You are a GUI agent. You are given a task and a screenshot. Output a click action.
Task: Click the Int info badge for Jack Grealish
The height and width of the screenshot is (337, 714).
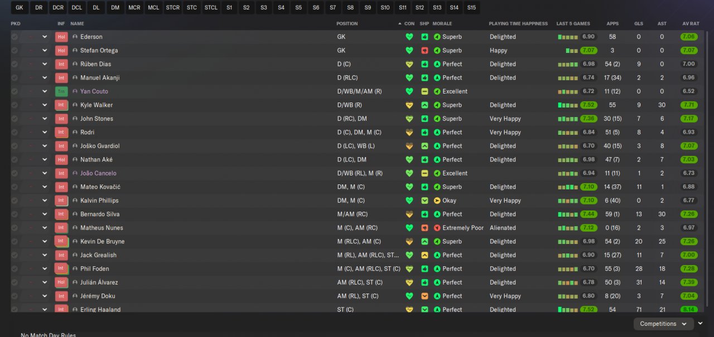[61, 255]
